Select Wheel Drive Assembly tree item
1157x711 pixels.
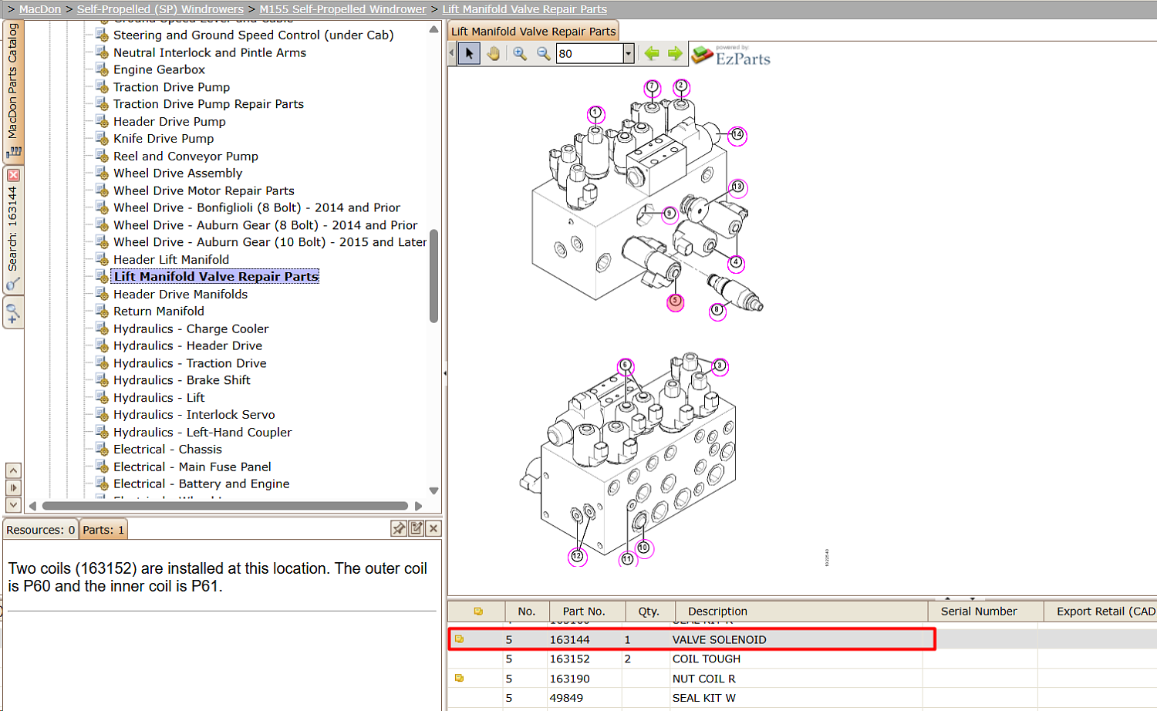pyautogui.click(x=177, y=174)
